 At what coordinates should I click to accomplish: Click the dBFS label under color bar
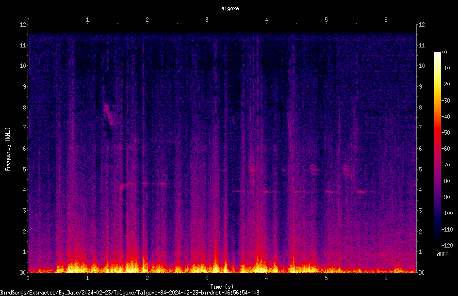click(x=442, y=254)
